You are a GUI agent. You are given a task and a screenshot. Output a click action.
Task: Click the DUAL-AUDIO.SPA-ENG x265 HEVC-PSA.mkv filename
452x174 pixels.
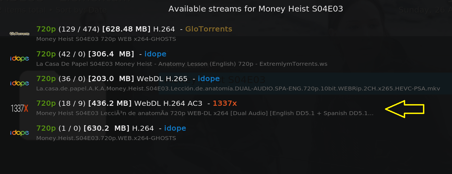238,89
